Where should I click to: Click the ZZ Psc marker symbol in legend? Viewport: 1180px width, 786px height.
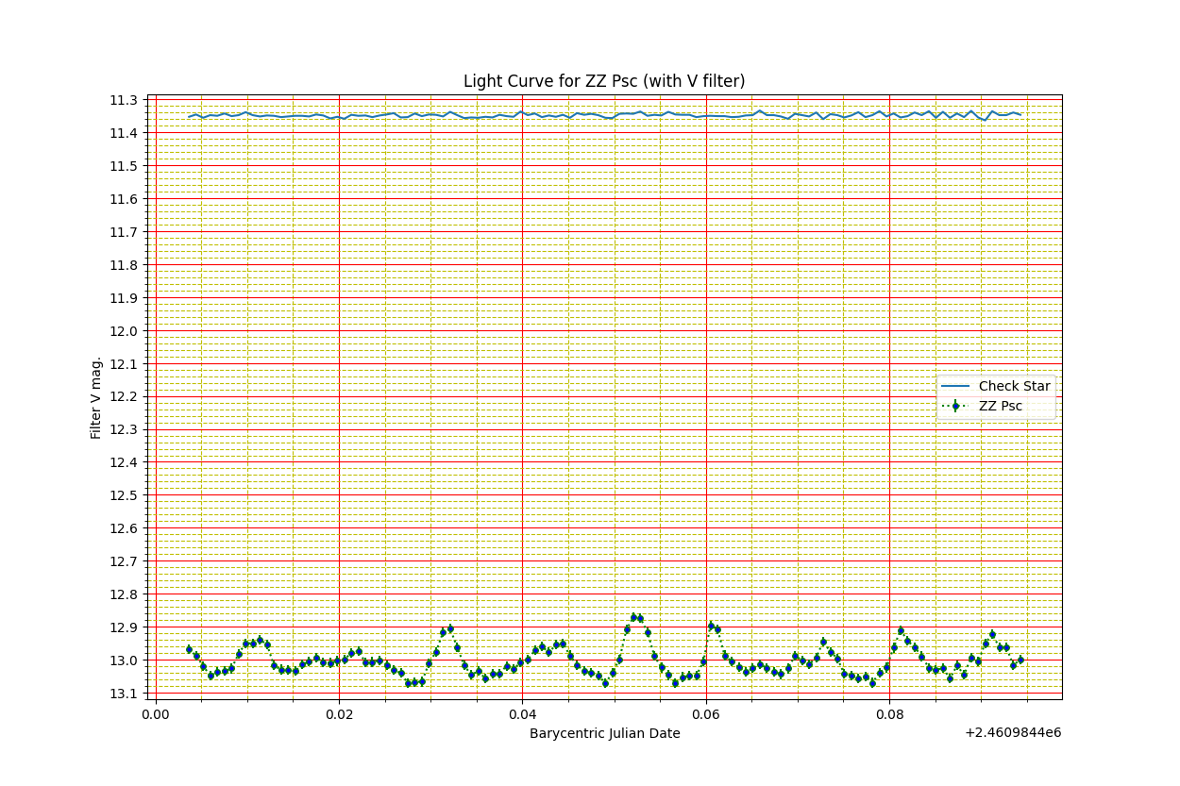[956, 407]
